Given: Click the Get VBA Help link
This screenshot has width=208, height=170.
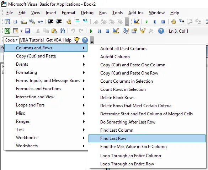Looking at the screenshot, I should coord(59,40).
